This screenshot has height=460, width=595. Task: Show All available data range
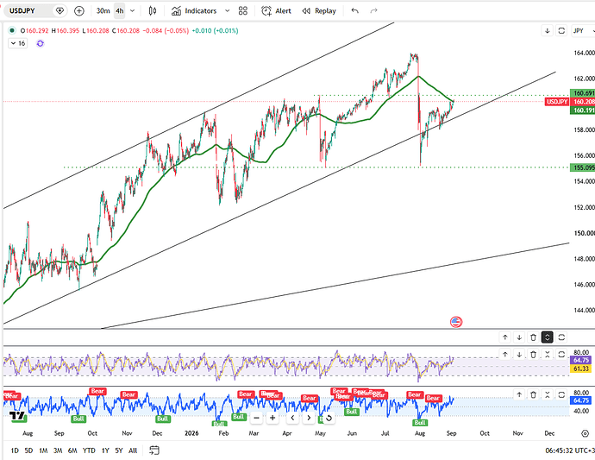pos(133,451)
